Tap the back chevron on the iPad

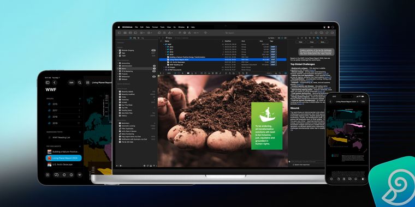(55, 83)
